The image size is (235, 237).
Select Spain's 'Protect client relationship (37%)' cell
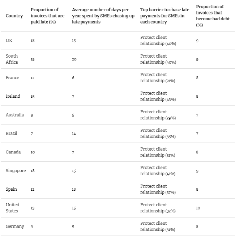coord(158,189)
